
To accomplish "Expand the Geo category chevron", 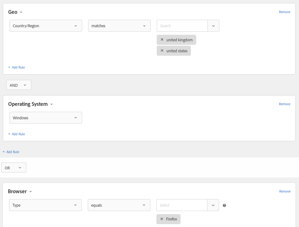I will click(21, 12).
